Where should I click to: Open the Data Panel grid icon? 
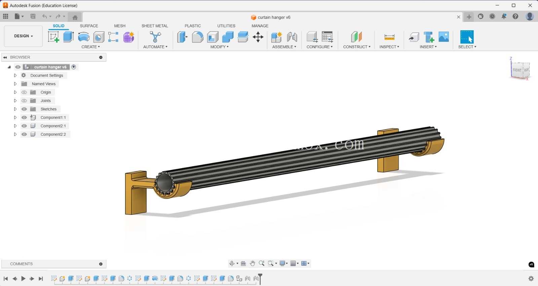pos(5,16)
